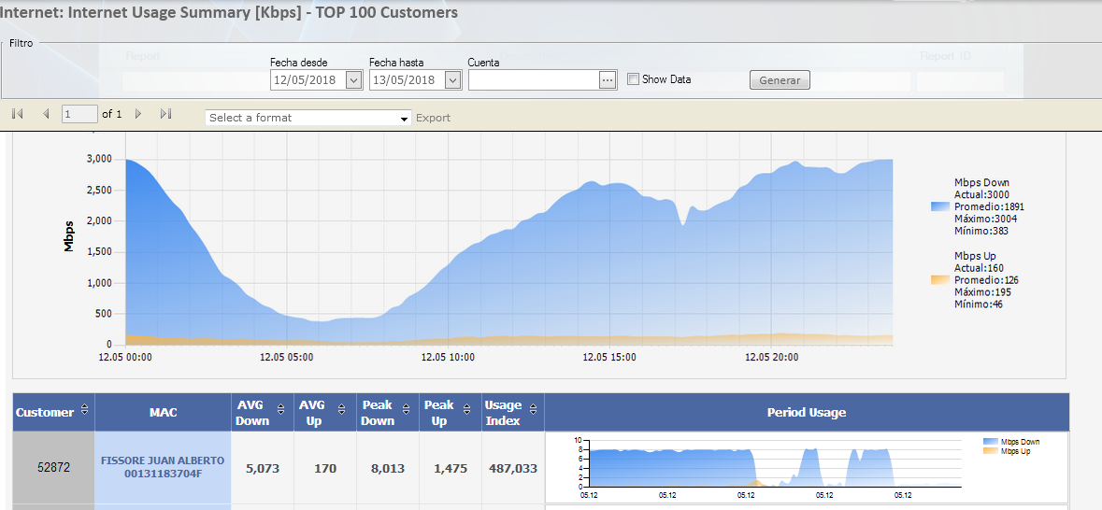Sort by Peak Up column arrows

coord(469,413)
